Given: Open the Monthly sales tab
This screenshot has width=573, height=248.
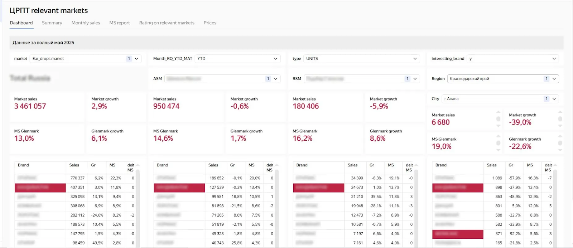Looking at the screenshot, I should click(x=86, y=23).
